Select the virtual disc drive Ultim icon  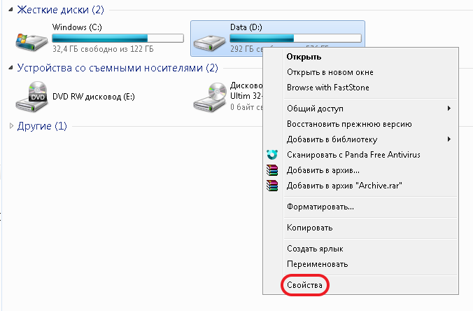tap(210, 97)
